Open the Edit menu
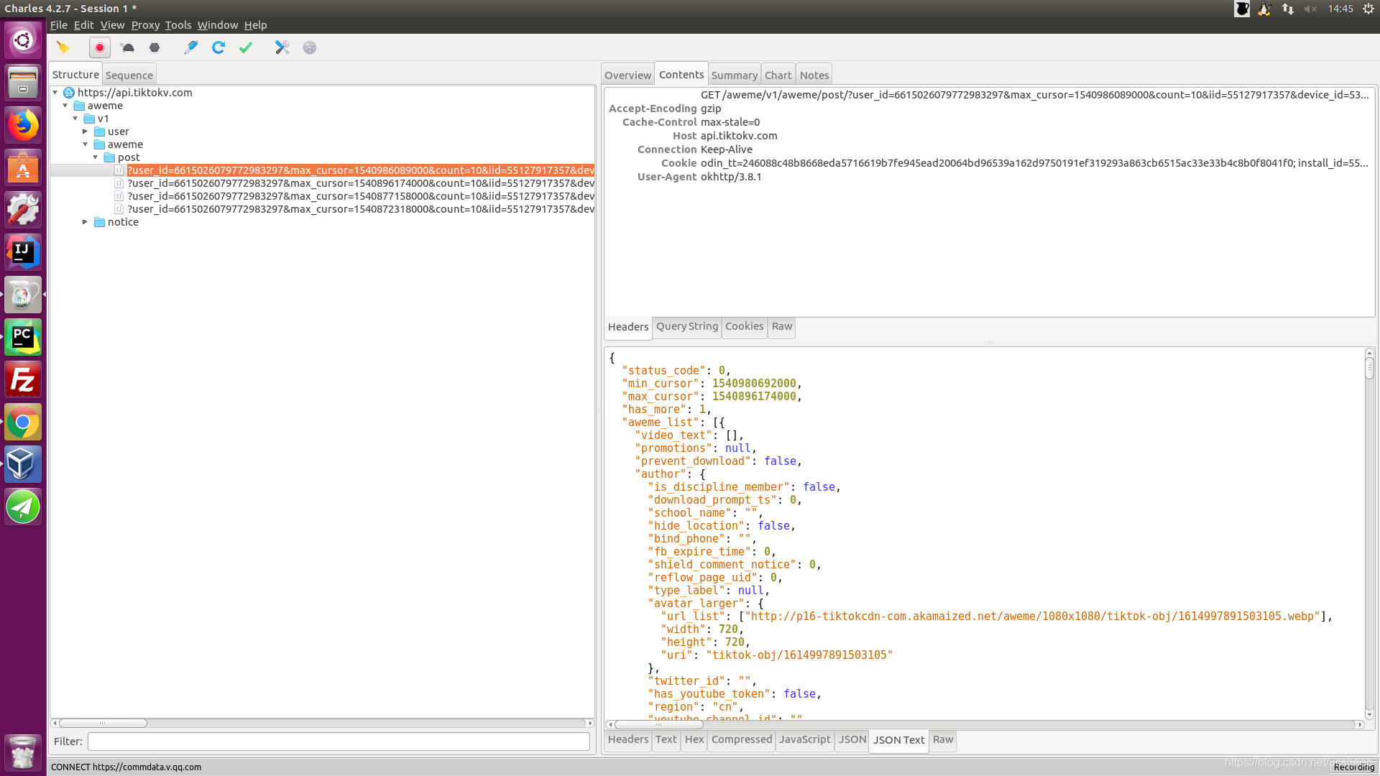 83,25
